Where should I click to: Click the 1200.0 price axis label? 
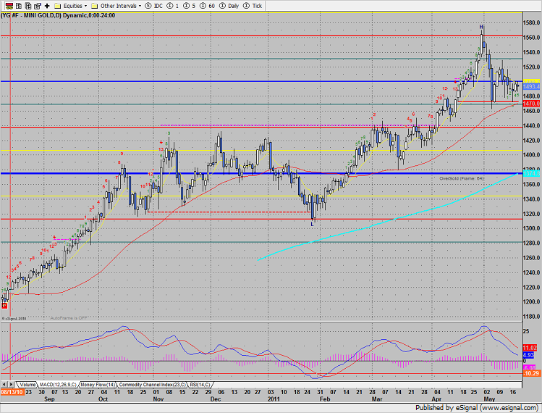[x=532, y=302]
